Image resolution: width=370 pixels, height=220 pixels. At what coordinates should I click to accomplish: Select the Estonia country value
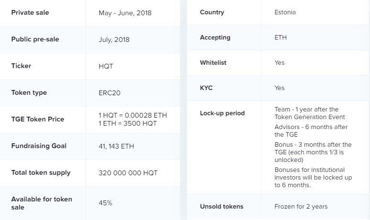click(285, 12)
